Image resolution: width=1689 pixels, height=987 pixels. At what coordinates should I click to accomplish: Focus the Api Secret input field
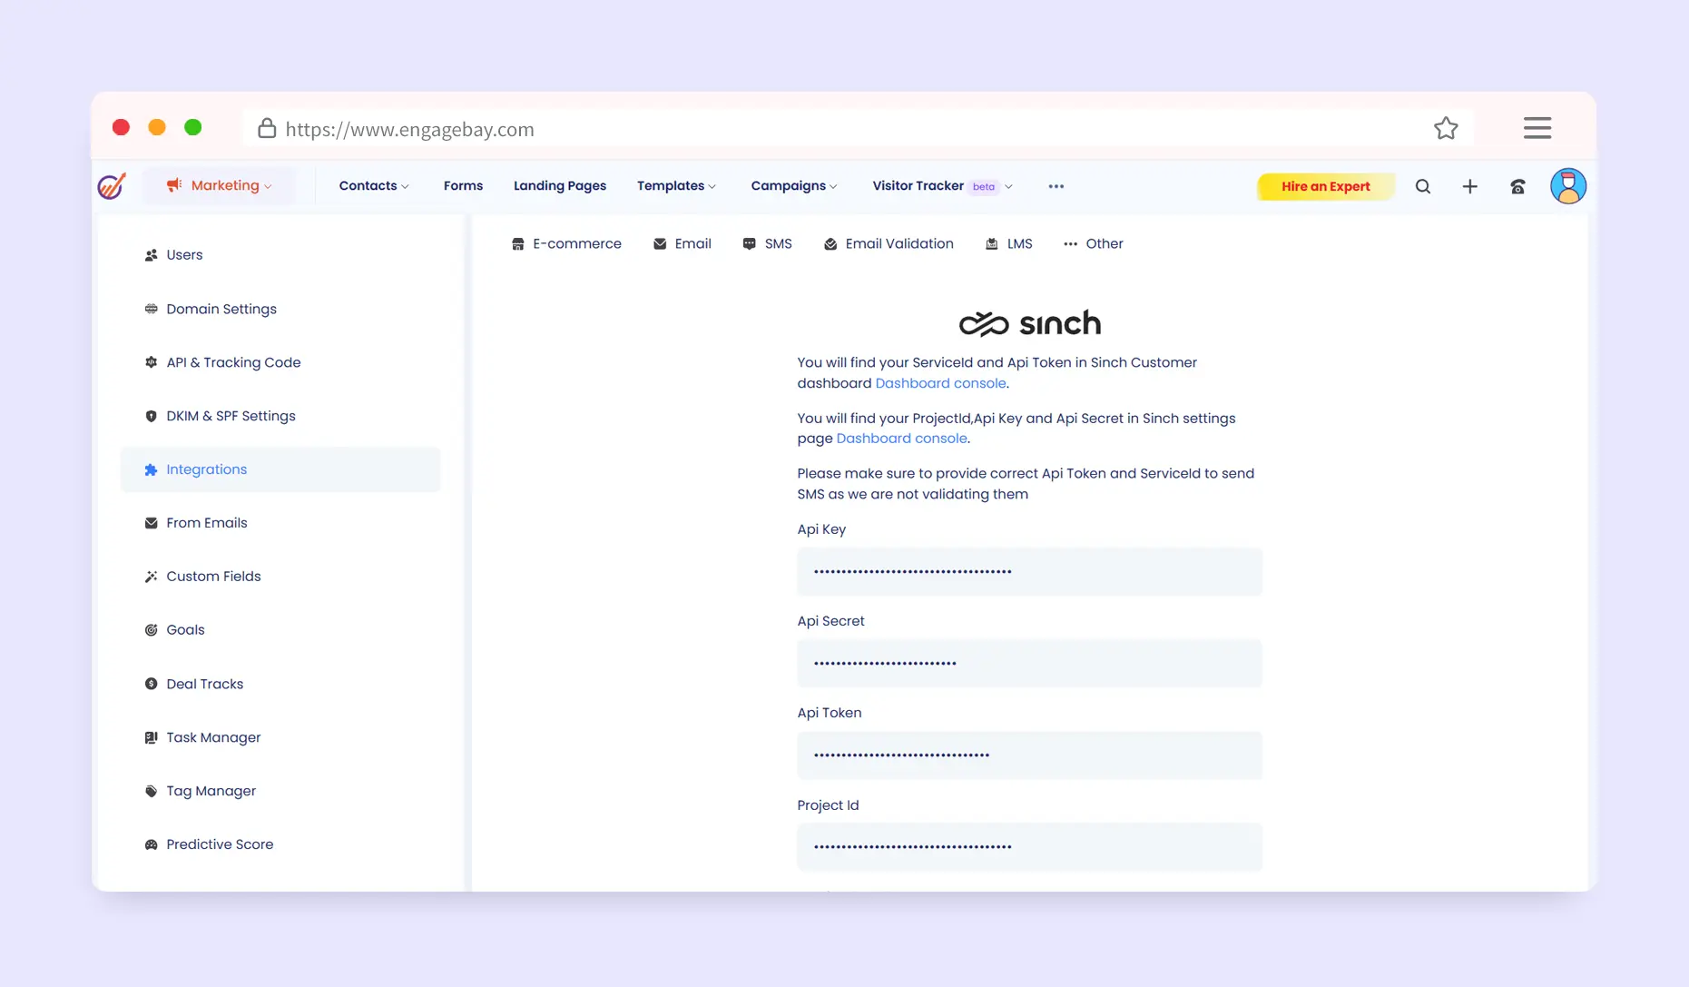point(1029,663)
